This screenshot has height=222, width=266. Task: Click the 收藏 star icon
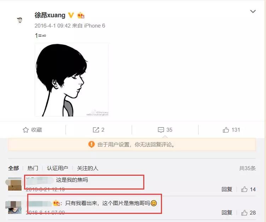(x=25, y=130)
